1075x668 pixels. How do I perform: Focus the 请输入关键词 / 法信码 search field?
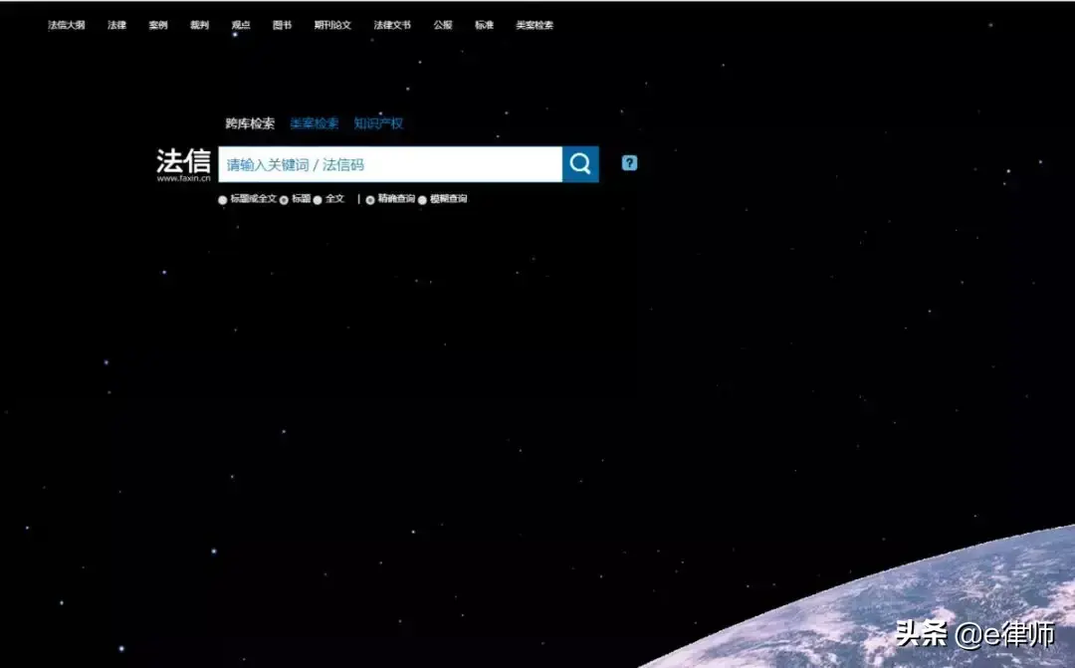(x=390, y=164)
